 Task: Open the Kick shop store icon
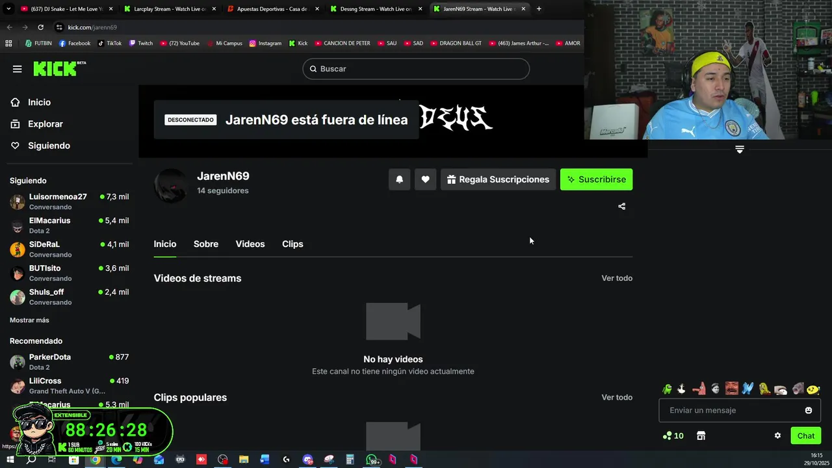tap(701, 435)
